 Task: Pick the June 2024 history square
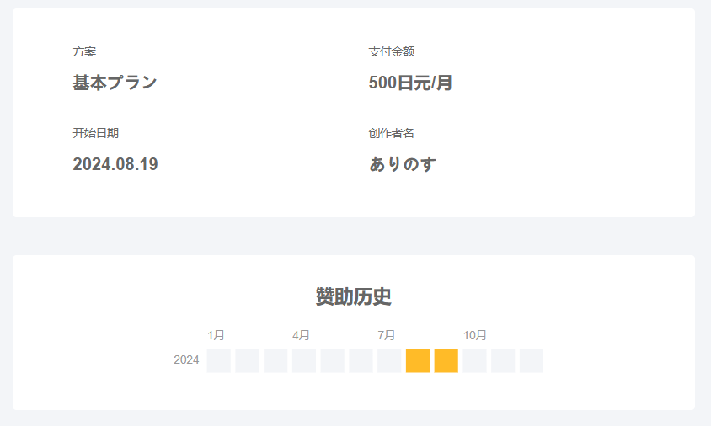(361, 360)
